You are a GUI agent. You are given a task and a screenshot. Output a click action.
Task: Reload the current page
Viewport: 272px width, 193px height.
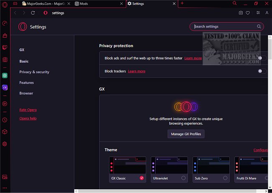(33, 13)
